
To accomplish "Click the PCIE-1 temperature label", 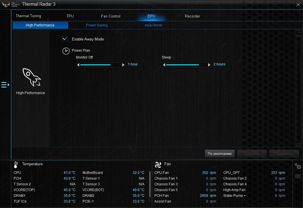I will (88, 201).
